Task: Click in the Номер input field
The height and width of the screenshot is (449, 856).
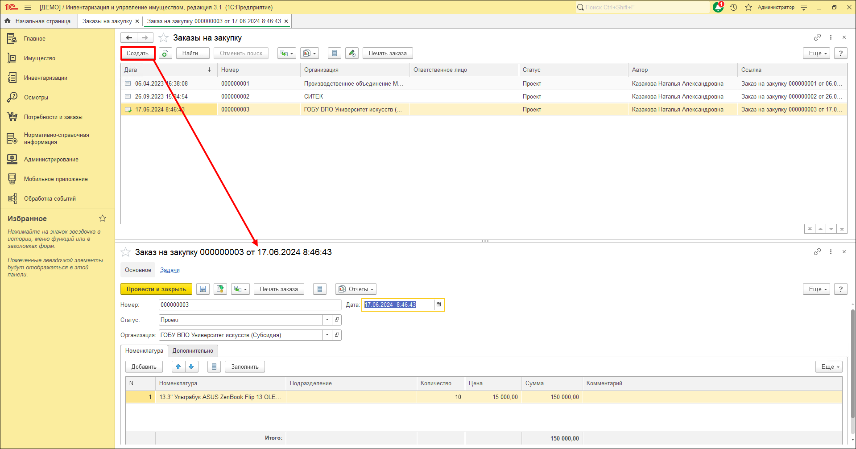Action: [250, 305]
